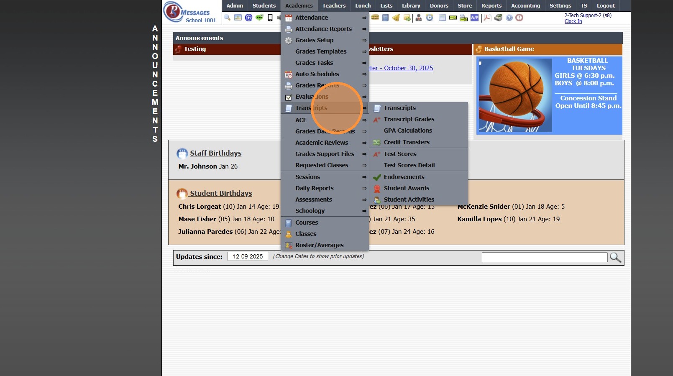
Task: Open Roster/Averages from the Academics menu
Action: pyautogui.click(x=325, y=245)
